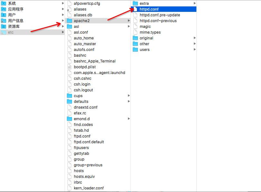Select the hosts.equiv file name

(x=84, y=177)
